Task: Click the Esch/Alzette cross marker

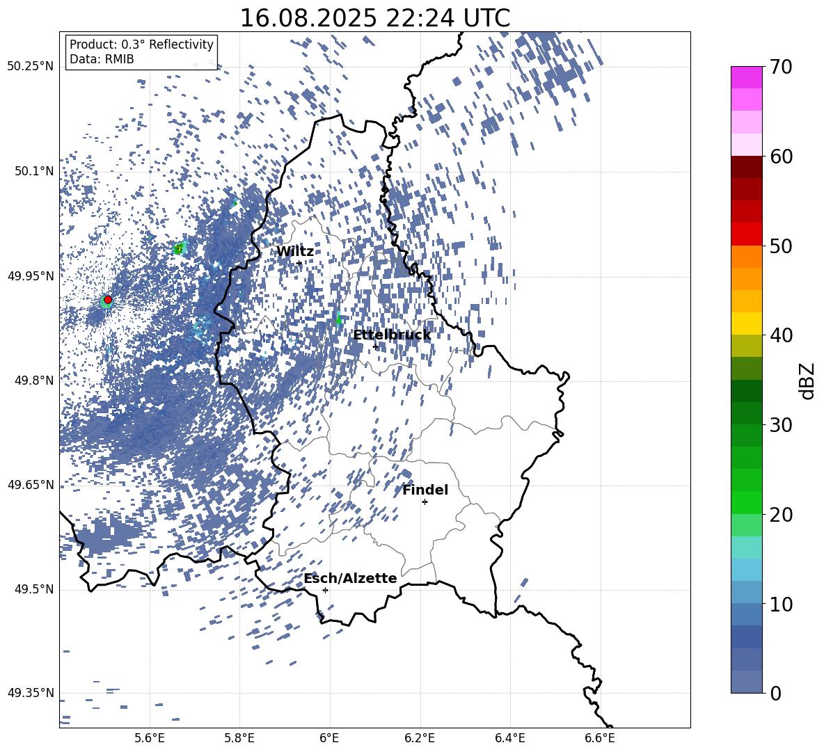Action: pos(325,590)
